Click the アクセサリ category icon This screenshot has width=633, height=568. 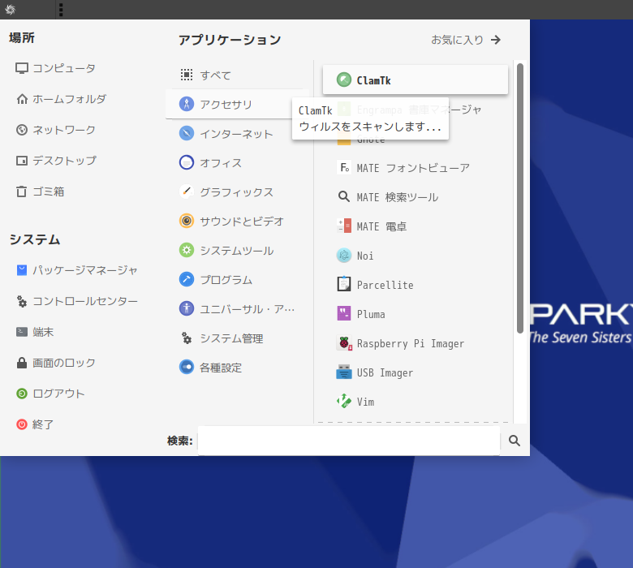click(x=187, y=104)
